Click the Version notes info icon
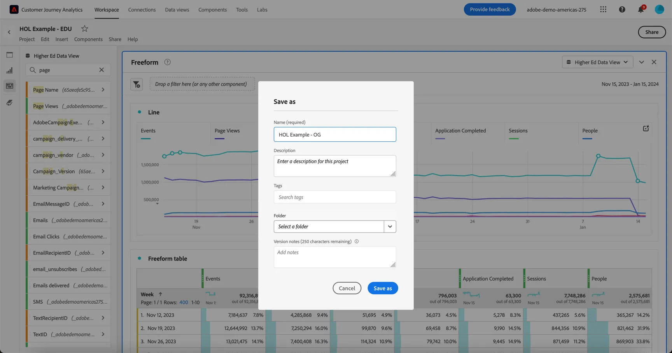Viewport: 672px width, 353px height. coord(357,241)
